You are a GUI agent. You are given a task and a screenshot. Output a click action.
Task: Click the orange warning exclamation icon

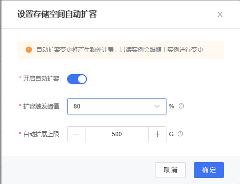pos(29,50)
